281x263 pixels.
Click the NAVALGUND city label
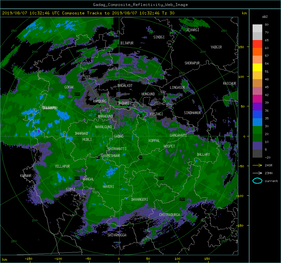click(x=104, y=127)
